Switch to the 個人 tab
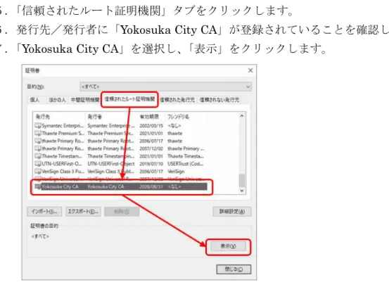Image resolution: width=389 pixels, height=287 pixels. pos(34,100)
